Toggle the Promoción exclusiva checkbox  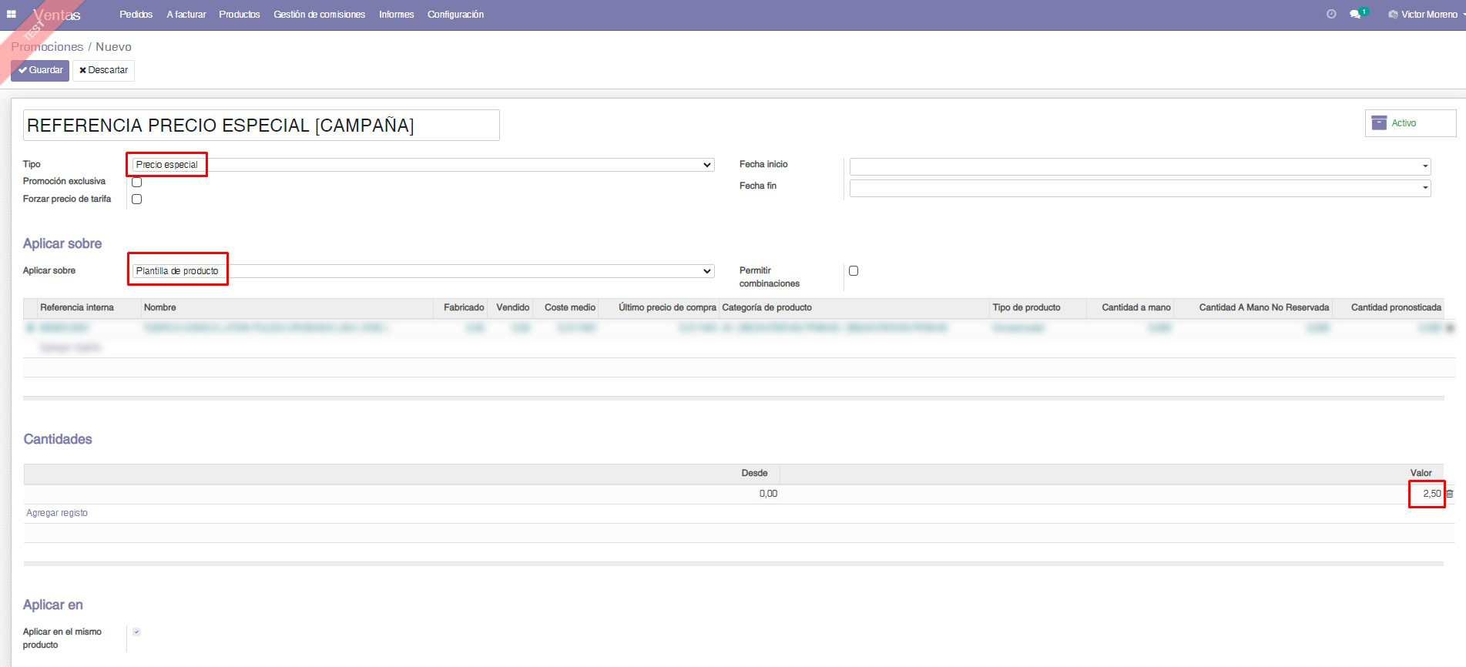click(x=136, y=183)
